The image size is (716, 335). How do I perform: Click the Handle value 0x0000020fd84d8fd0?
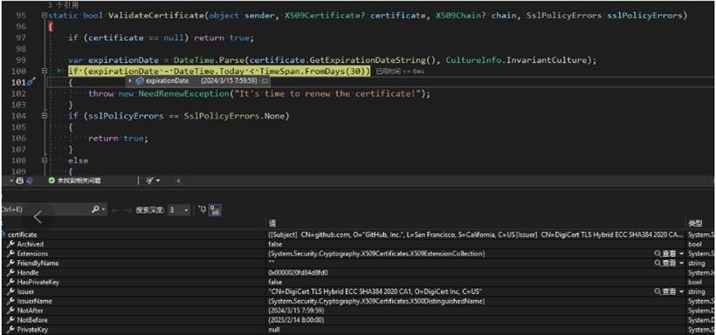click(x=298, y=273)
